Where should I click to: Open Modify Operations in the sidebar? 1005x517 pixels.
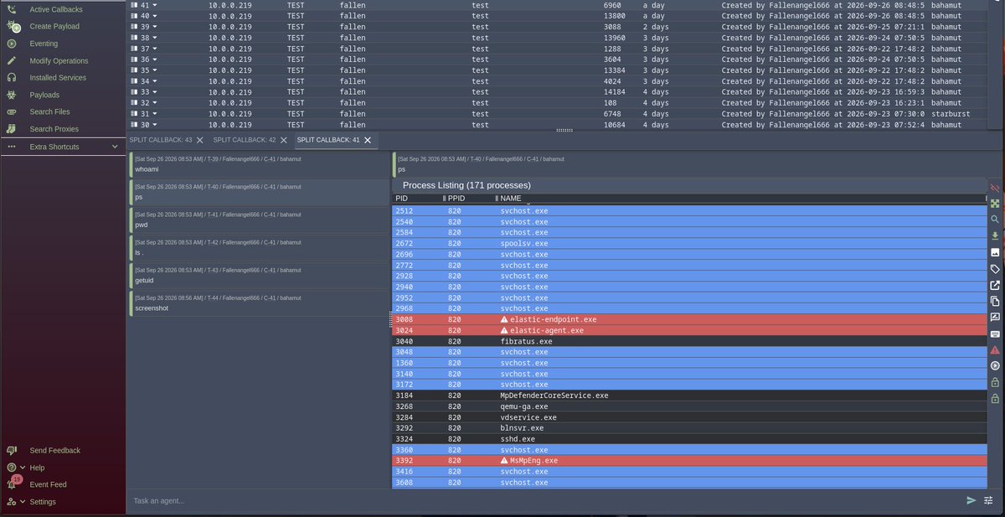59,61
